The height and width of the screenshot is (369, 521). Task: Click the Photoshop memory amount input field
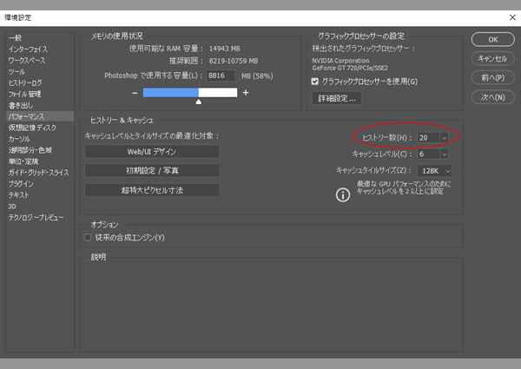(x=221, y=76)
